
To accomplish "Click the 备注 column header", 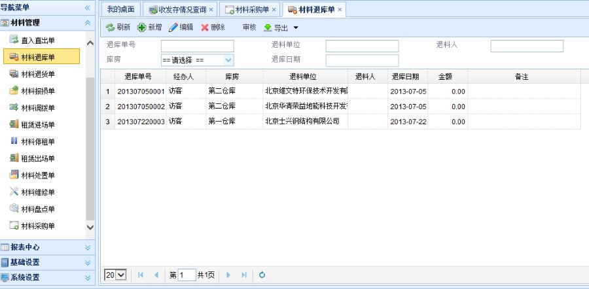I will (x=524, y=77).
